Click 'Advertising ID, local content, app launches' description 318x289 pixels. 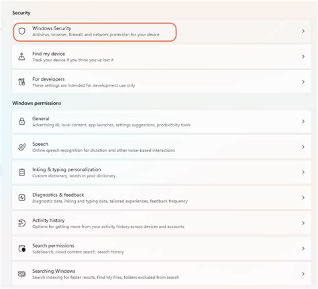[x=111, y=125]
